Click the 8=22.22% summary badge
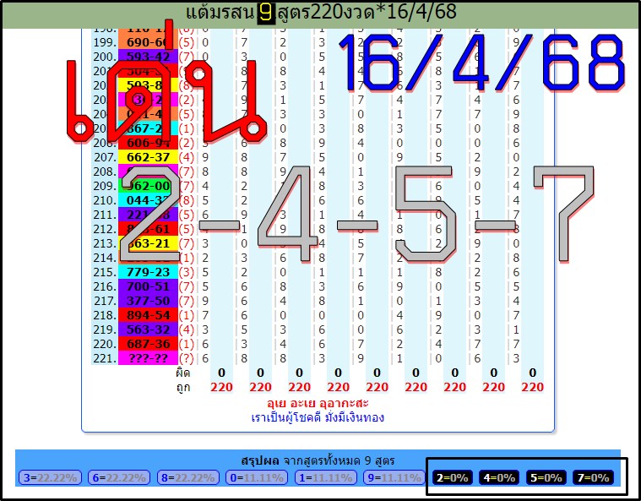The width and height of the screenshot is (641, 501). tap(187, 477)
